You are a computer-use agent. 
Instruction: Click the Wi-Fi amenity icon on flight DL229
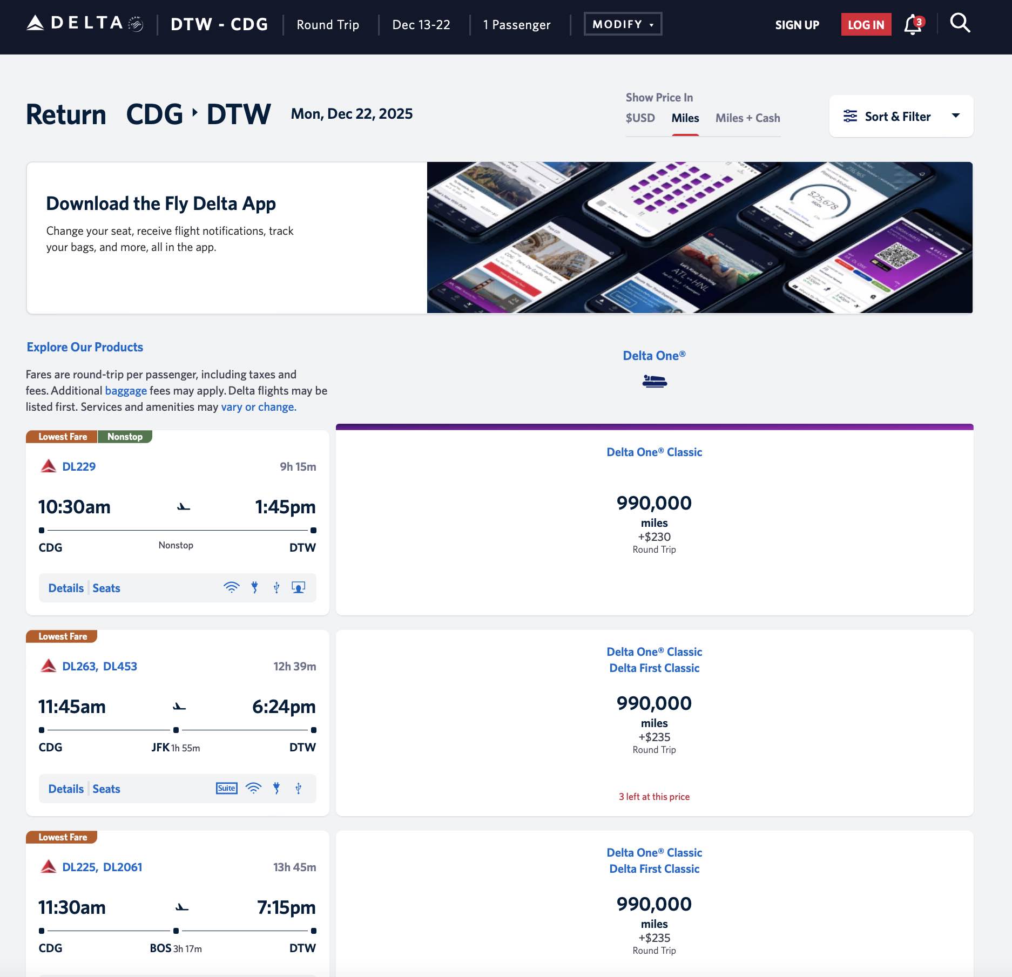coord(232,587)
